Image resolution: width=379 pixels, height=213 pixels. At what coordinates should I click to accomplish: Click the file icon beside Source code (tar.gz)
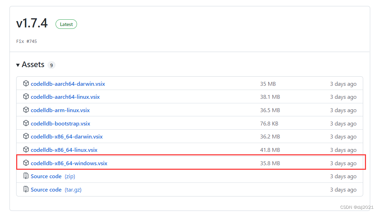pos(26,189)
